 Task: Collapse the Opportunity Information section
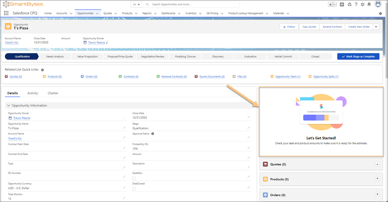click(x=8, y=105)
